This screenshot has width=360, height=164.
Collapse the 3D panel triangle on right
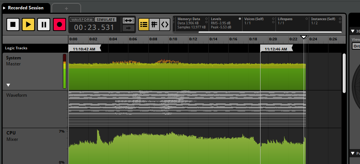pos(353,31)
